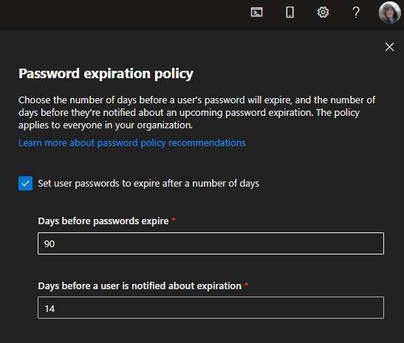Open Cloud Shell from the top bar
This screenshot has height=343, width=404.
256,12
